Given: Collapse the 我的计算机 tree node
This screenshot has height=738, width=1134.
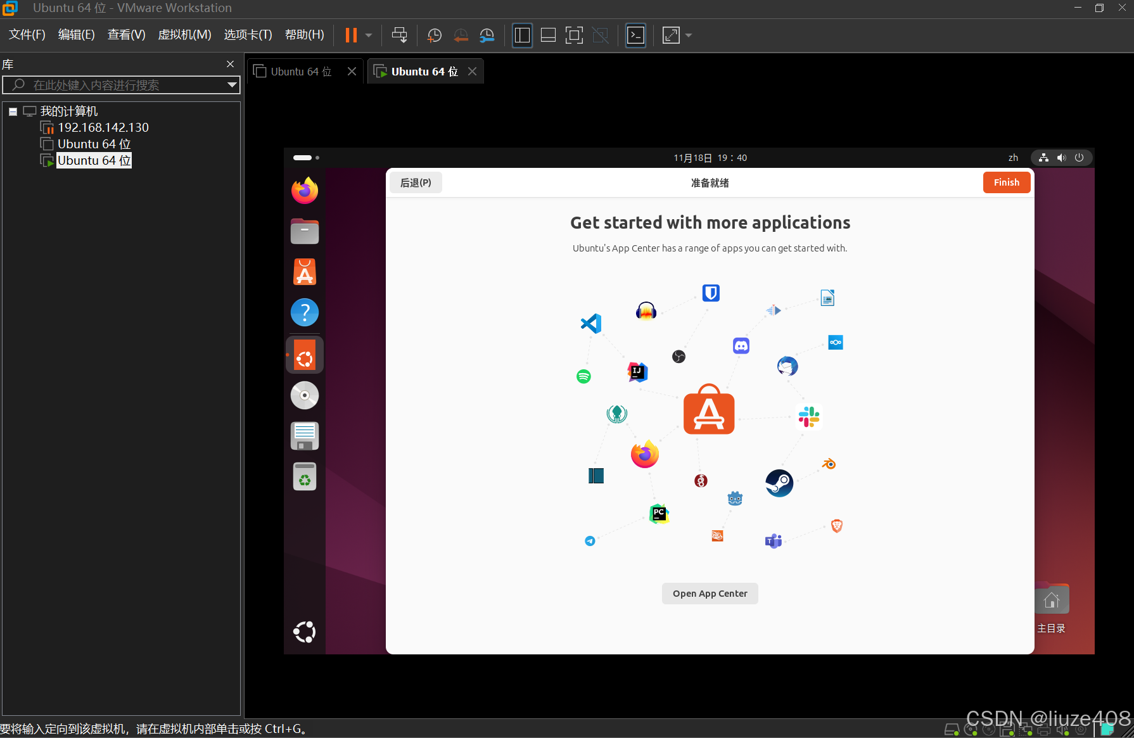Looking at the screenshot, I should 13,111.
